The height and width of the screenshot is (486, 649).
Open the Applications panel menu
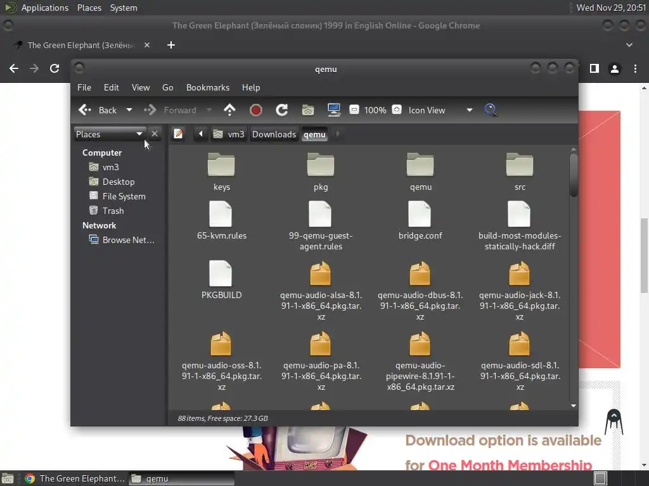(45, 8)
